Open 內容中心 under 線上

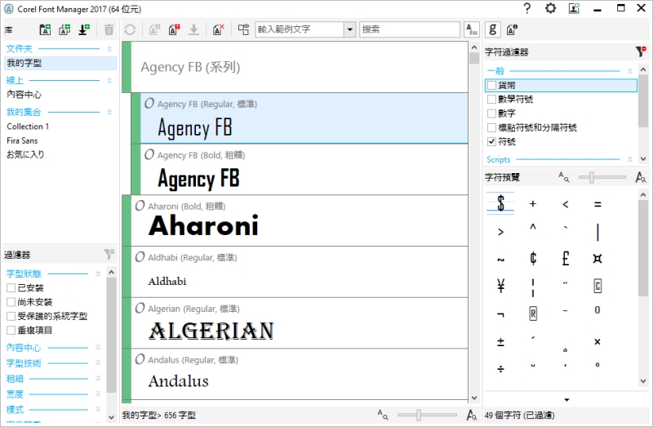24,95
